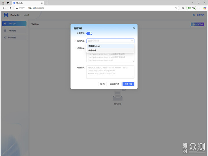Open browser settings and more menu
The height and width of the screenshot is (156, 208).
point(199,8)
